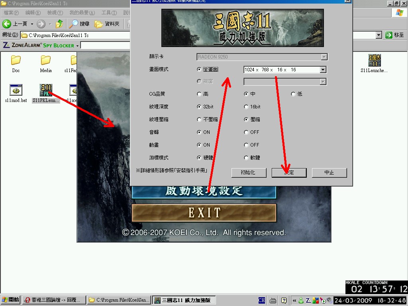Select the 視窗 windowed mode radio
The image size is (408, 306).
click(199, 81)
